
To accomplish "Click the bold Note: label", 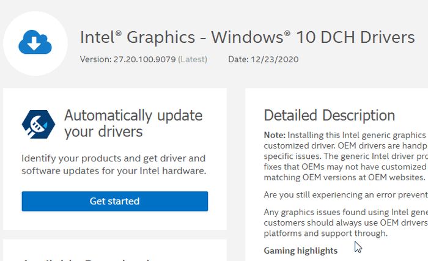I will [x=275, y=134].
